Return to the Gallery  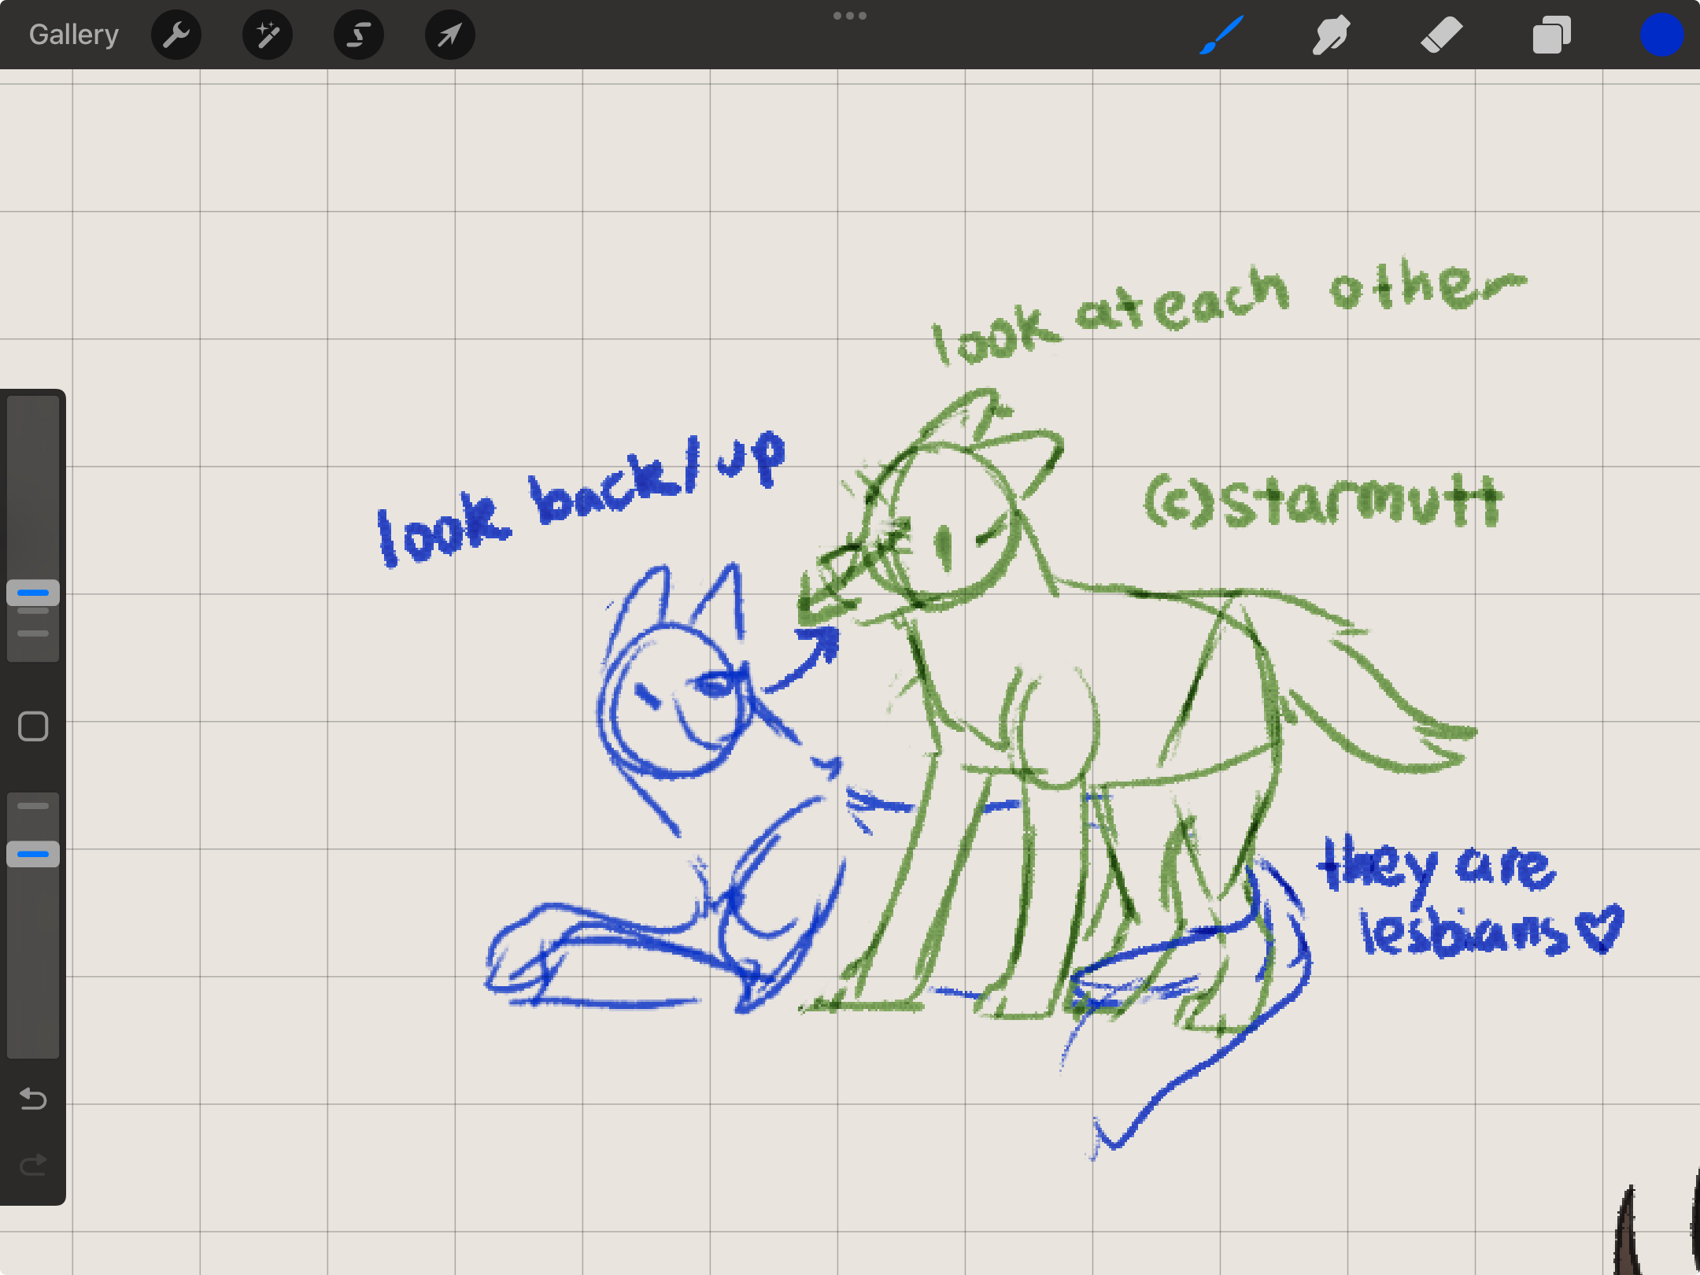pos(74,35)
